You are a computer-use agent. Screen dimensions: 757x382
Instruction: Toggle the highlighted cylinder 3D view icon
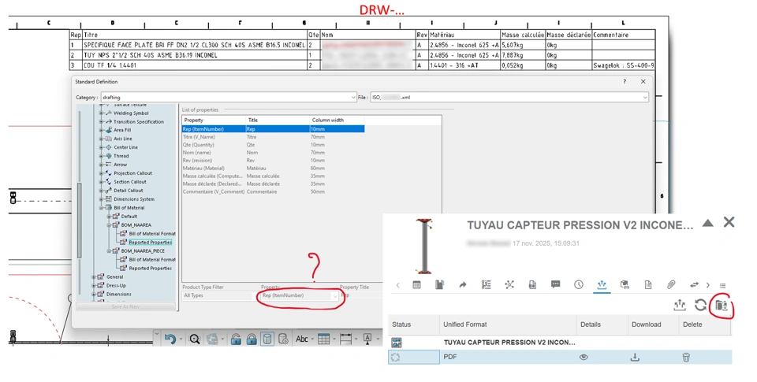267,339
